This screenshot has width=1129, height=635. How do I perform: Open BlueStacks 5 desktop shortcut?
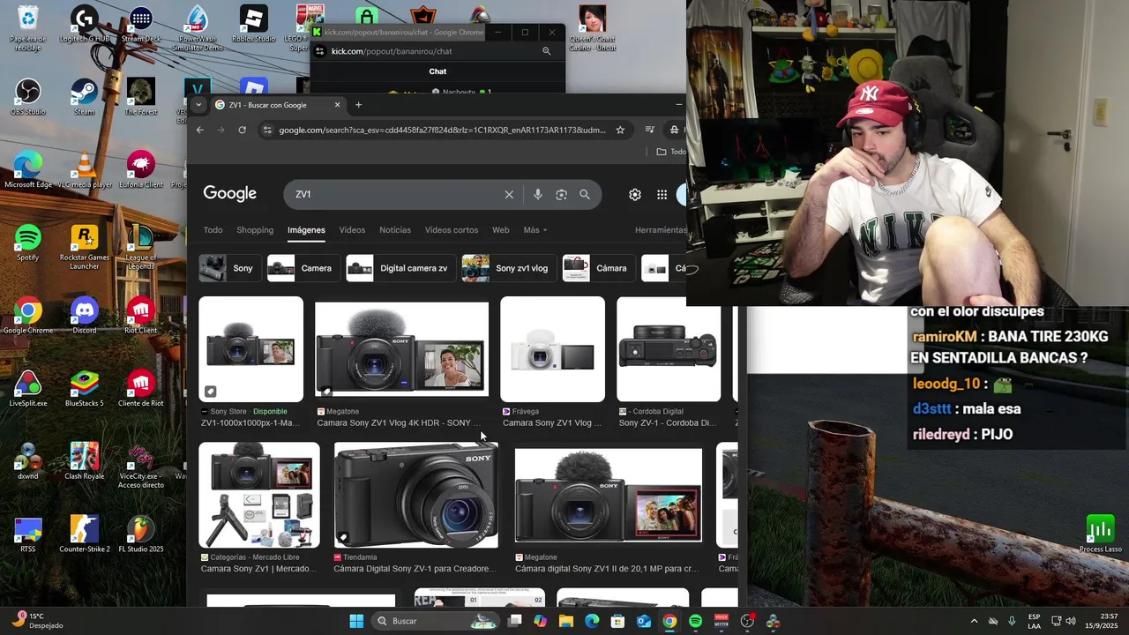85,389
